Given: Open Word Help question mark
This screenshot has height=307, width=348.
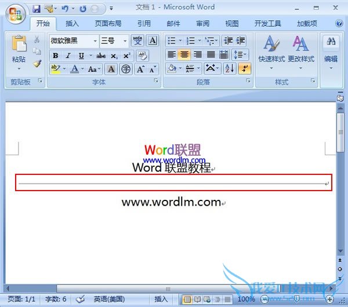Looking at the screenshot, I should 339,23.
